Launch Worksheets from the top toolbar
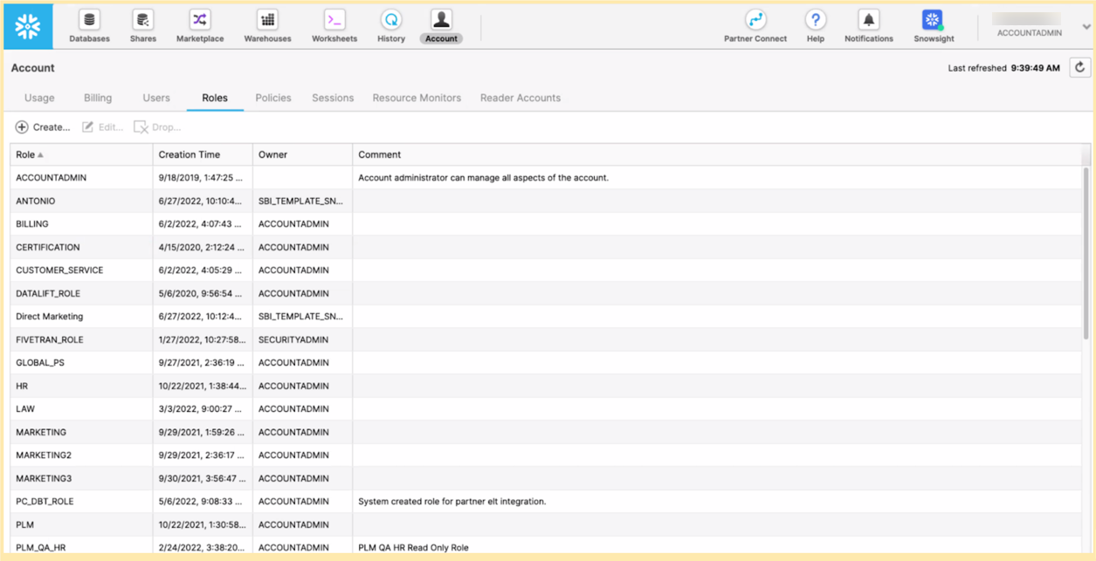Screen dimensions: 1096x561 334,25
